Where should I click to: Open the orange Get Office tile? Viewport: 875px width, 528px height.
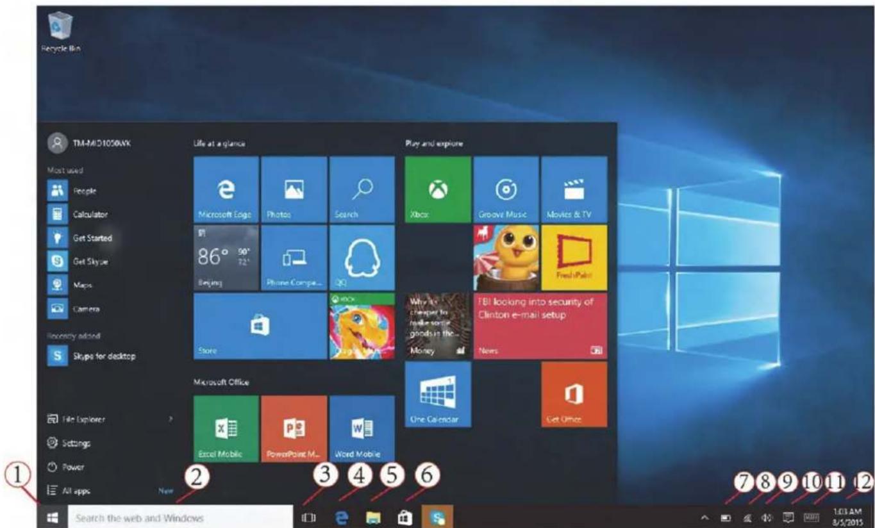coord(574,394)
